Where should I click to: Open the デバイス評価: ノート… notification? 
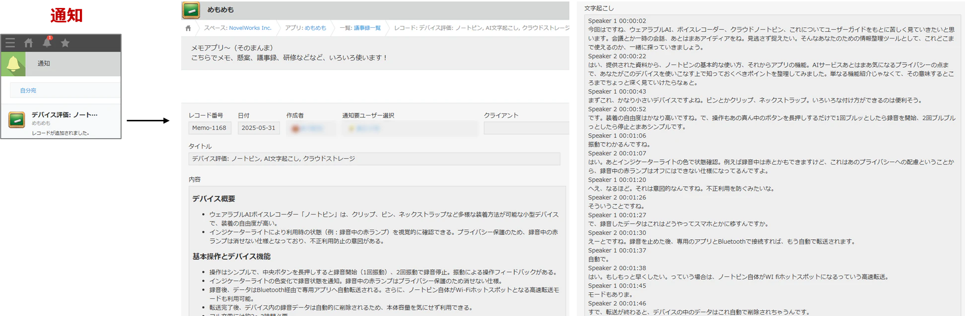coord(65,115)
